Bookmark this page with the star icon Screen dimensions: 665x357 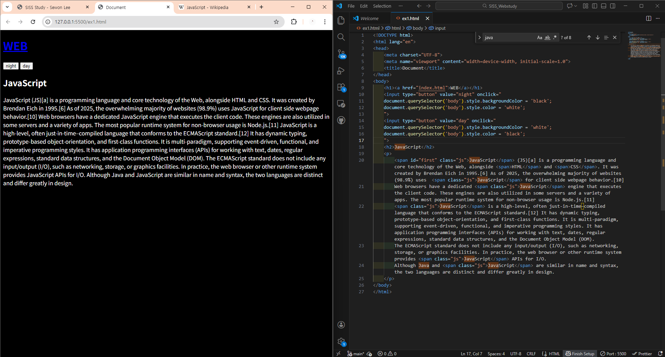pos(276,22)
